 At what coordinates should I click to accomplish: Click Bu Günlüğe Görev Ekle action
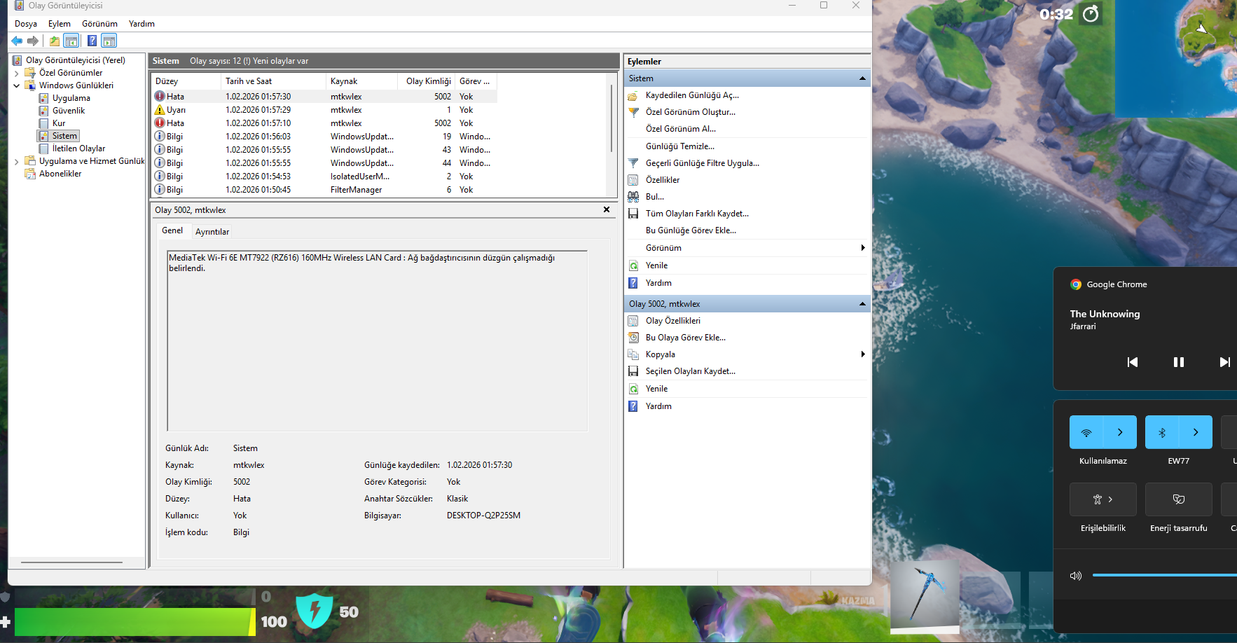point(691,230)
